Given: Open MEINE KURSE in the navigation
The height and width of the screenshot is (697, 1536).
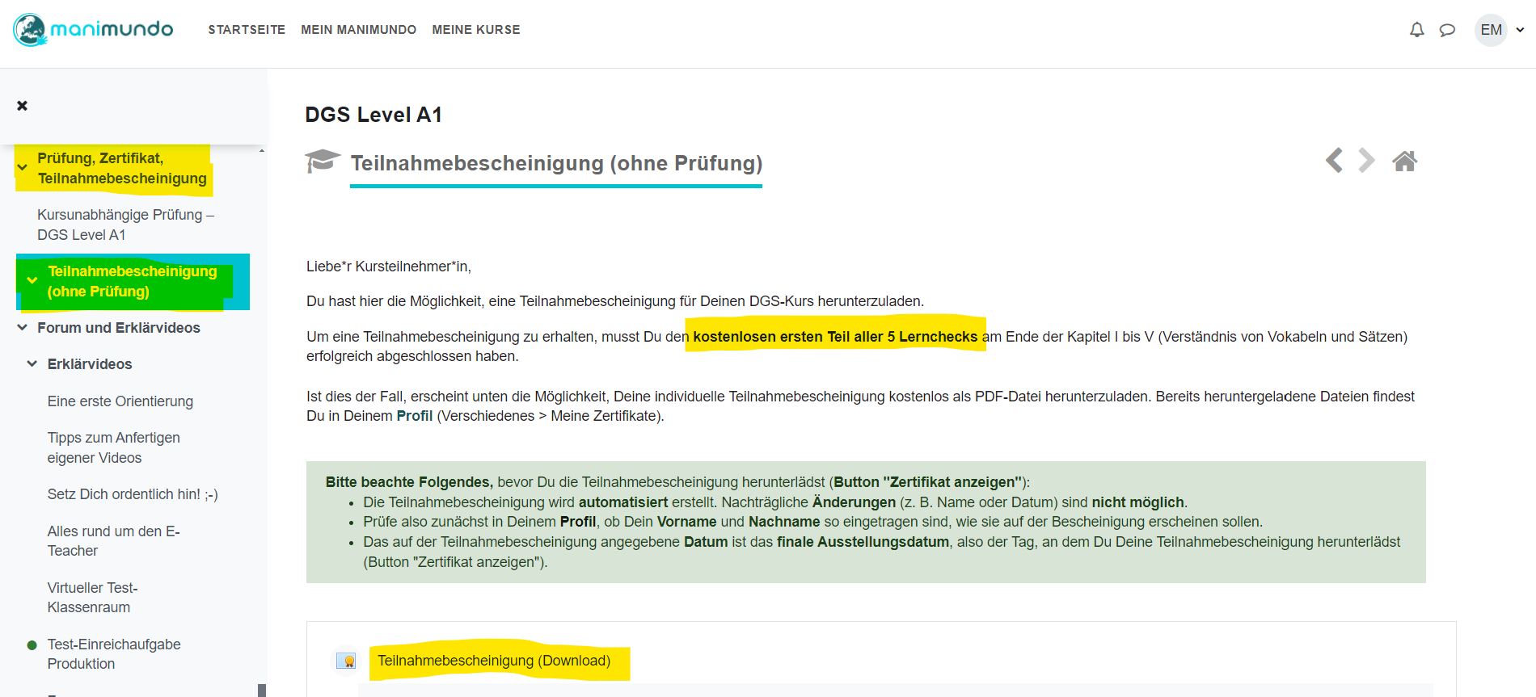Looking at the screenshot, I should tap(475, 30).
